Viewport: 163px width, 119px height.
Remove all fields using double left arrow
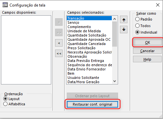pyautogui.click(x=59, y=53)
